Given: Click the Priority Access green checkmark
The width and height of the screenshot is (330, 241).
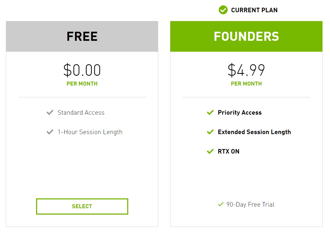Looking at the screenshot, I should tap(210, 113).
